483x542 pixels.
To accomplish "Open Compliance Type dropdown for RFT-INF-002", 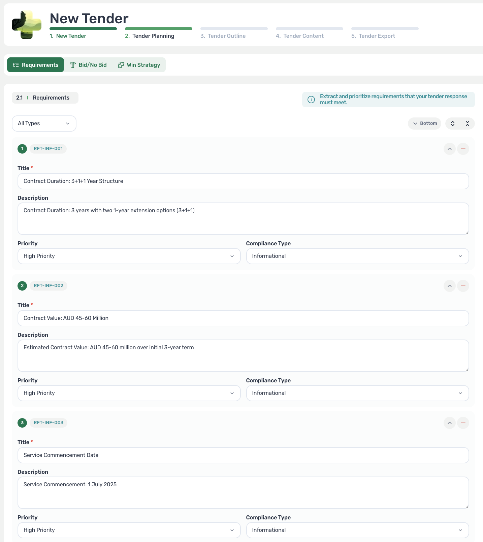I will pyautogui.click(x=357, y=393).
